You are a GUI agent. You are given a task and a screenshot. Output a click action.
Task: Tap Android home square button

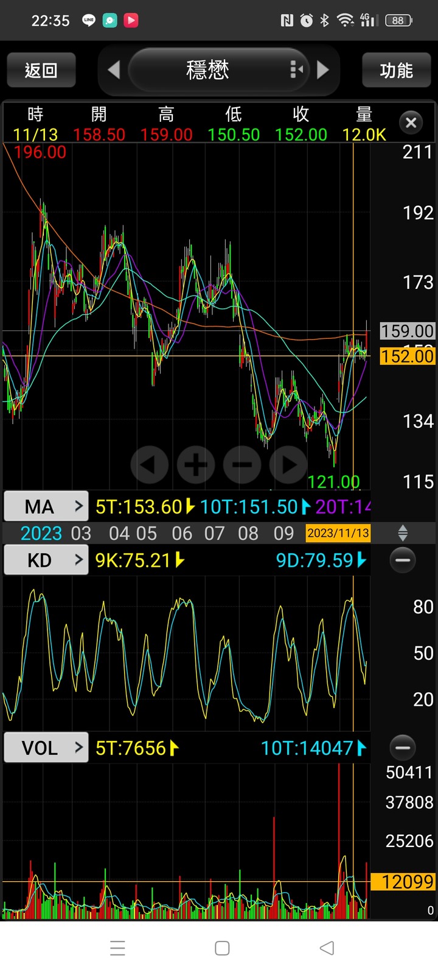(222, 948)
